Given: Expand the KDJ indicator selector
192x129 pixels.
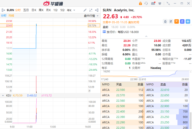Looking at the screenshot, I should 3,95.
